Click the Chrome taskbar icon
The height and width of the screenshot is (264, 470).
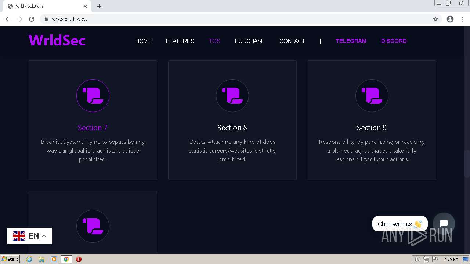click(66, 259)
